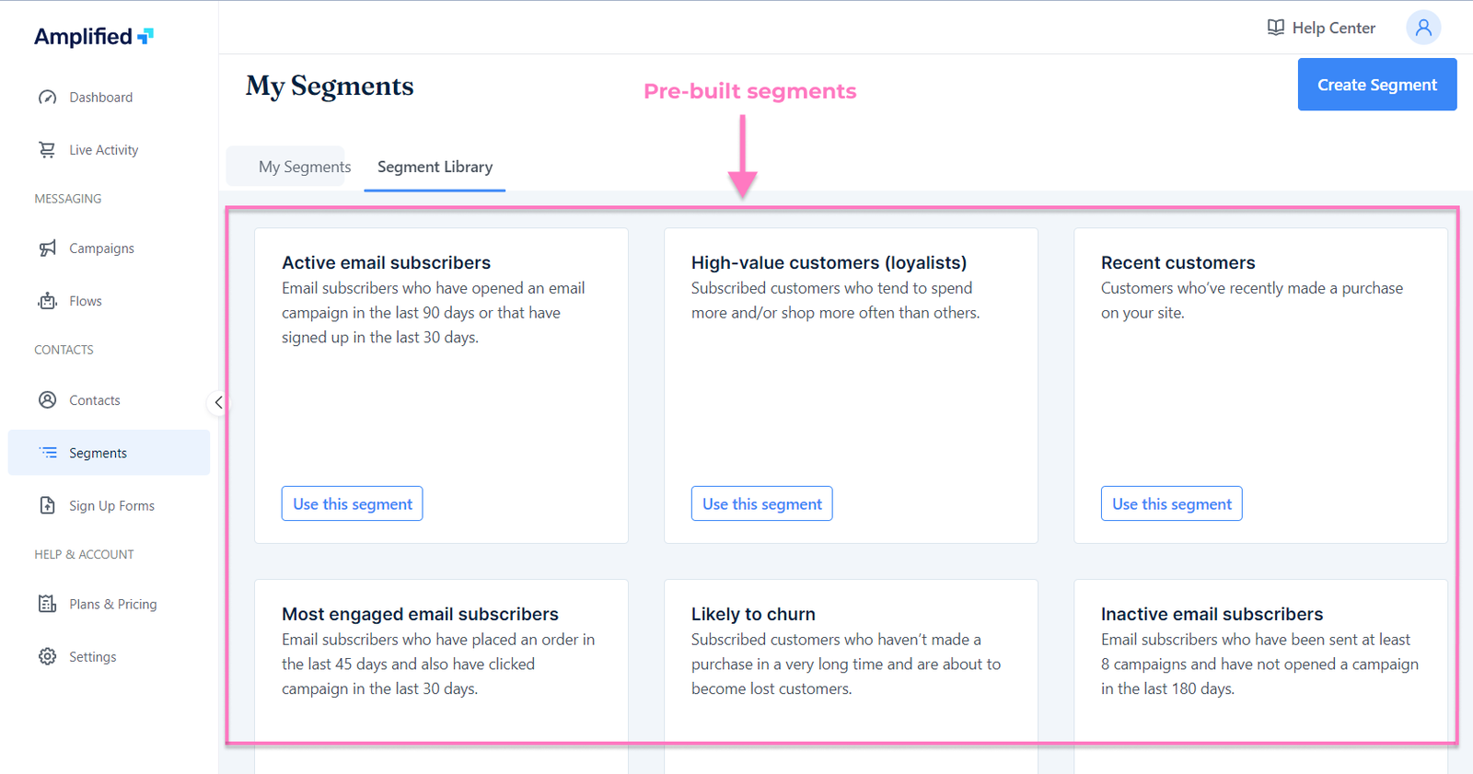Click the Contacts person icon
Image resolution: width=1473 pixels, height=774 pixels.
pos(48,400)
